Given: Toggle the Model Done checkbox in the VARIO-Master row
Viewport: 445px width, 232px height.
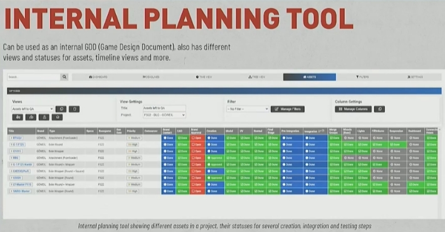Looking at the screenshot, I should point(231,191).
